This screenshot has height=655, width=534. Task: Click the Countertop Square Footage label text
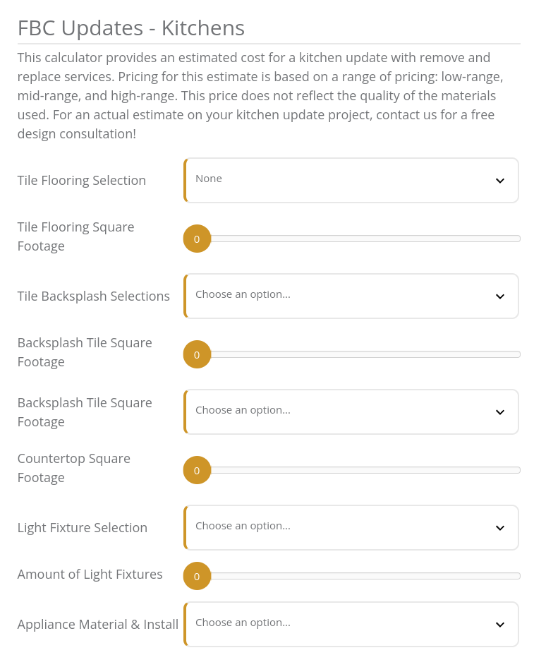tap(74, 468)
